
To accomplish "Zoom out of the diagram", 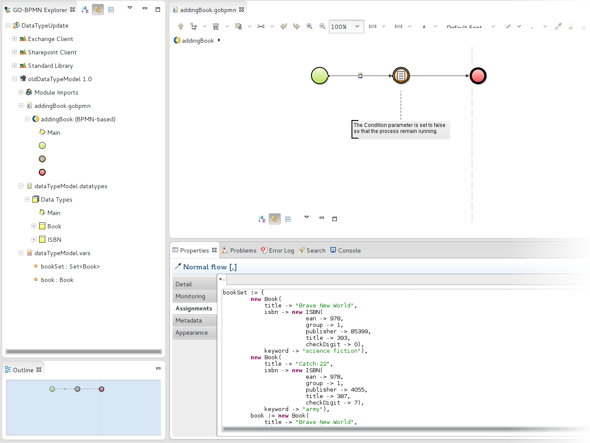I will [322, 26].
